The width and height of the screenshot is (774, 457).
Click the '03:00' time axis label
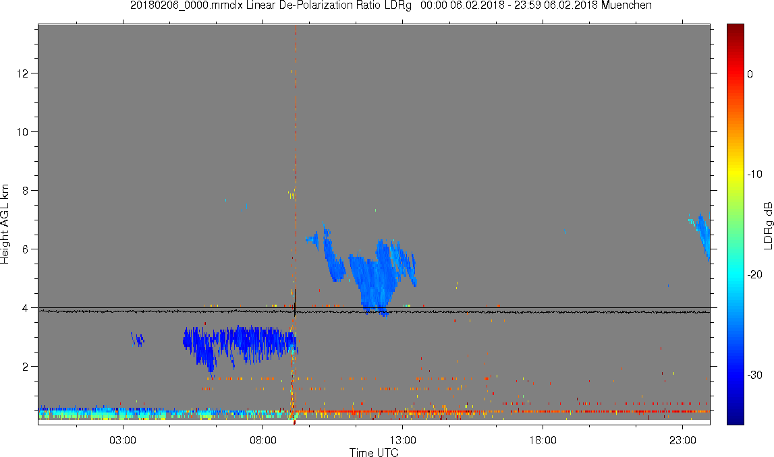click(123, 440)
